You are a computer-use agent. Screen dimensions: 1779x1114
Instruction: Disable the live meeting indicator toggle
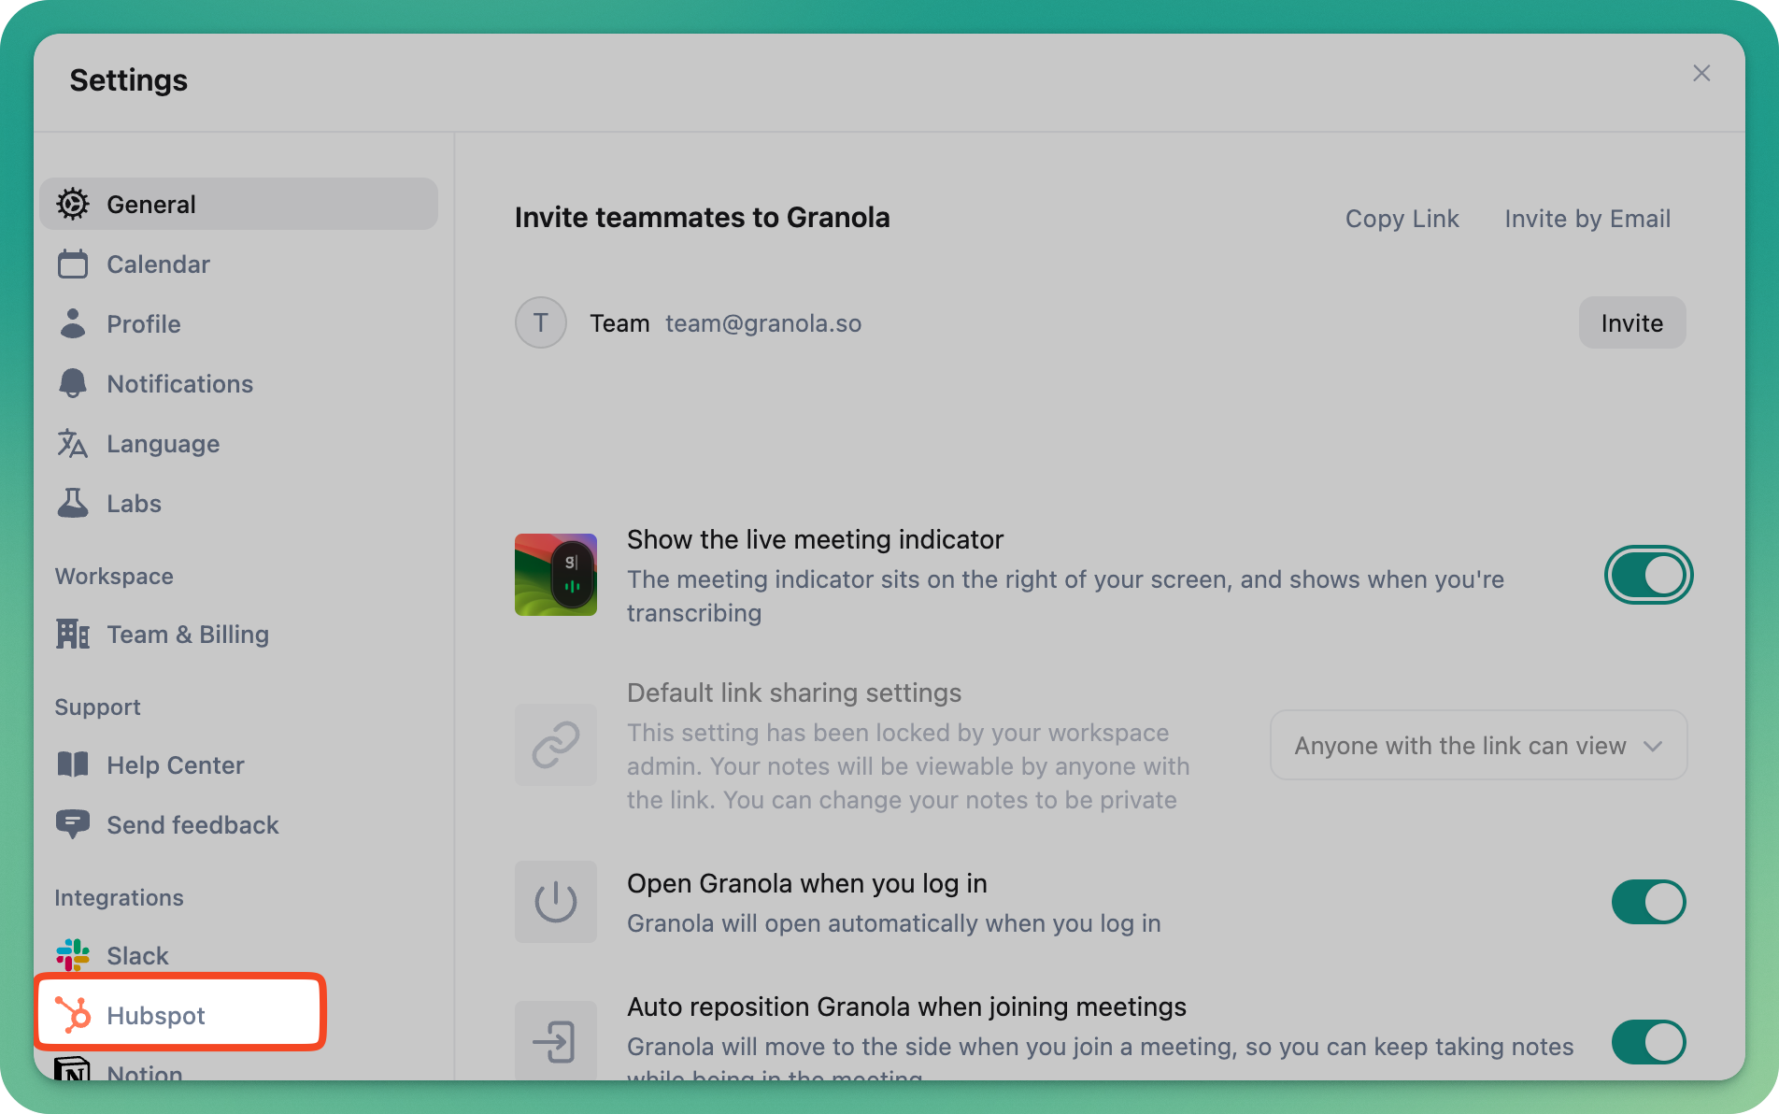tap(1648, 575)
